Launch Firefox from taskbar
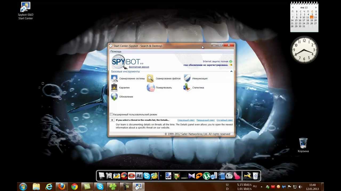Viewport: 341px width, 191px height. [62, 187]
